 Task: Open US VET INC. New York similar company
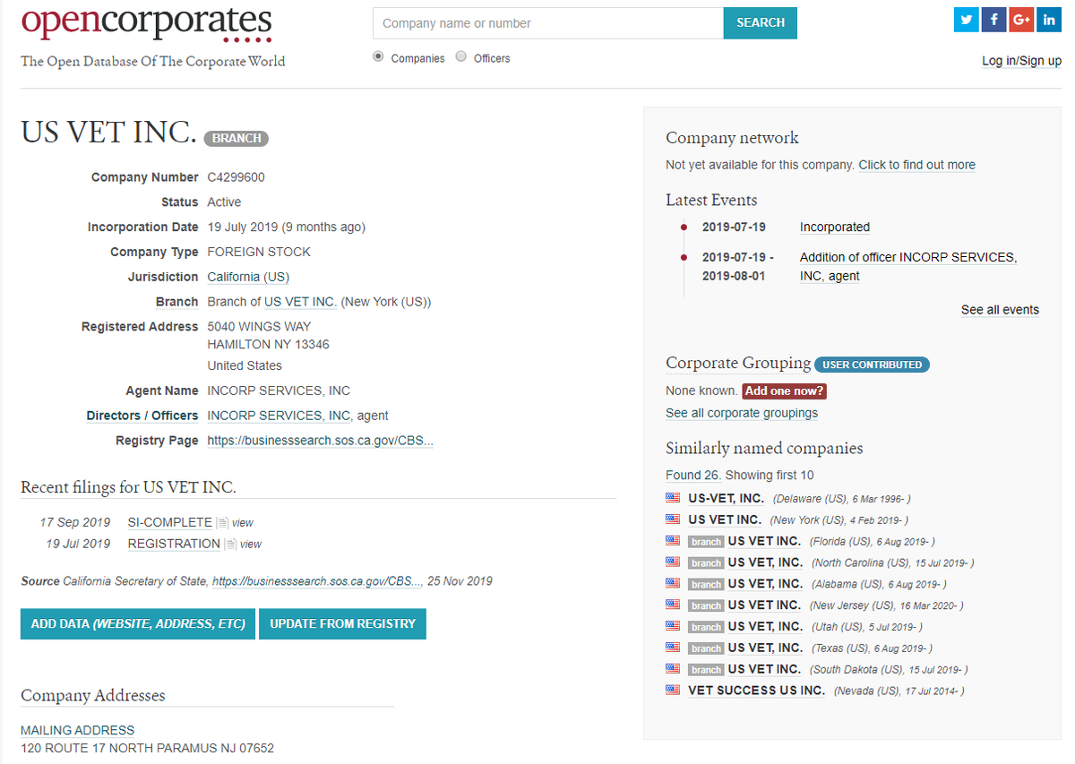(x=725, y=519)
